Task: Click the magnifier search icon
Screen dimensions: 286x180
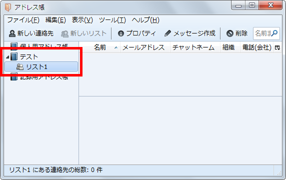Action: [x=274, y=33]
